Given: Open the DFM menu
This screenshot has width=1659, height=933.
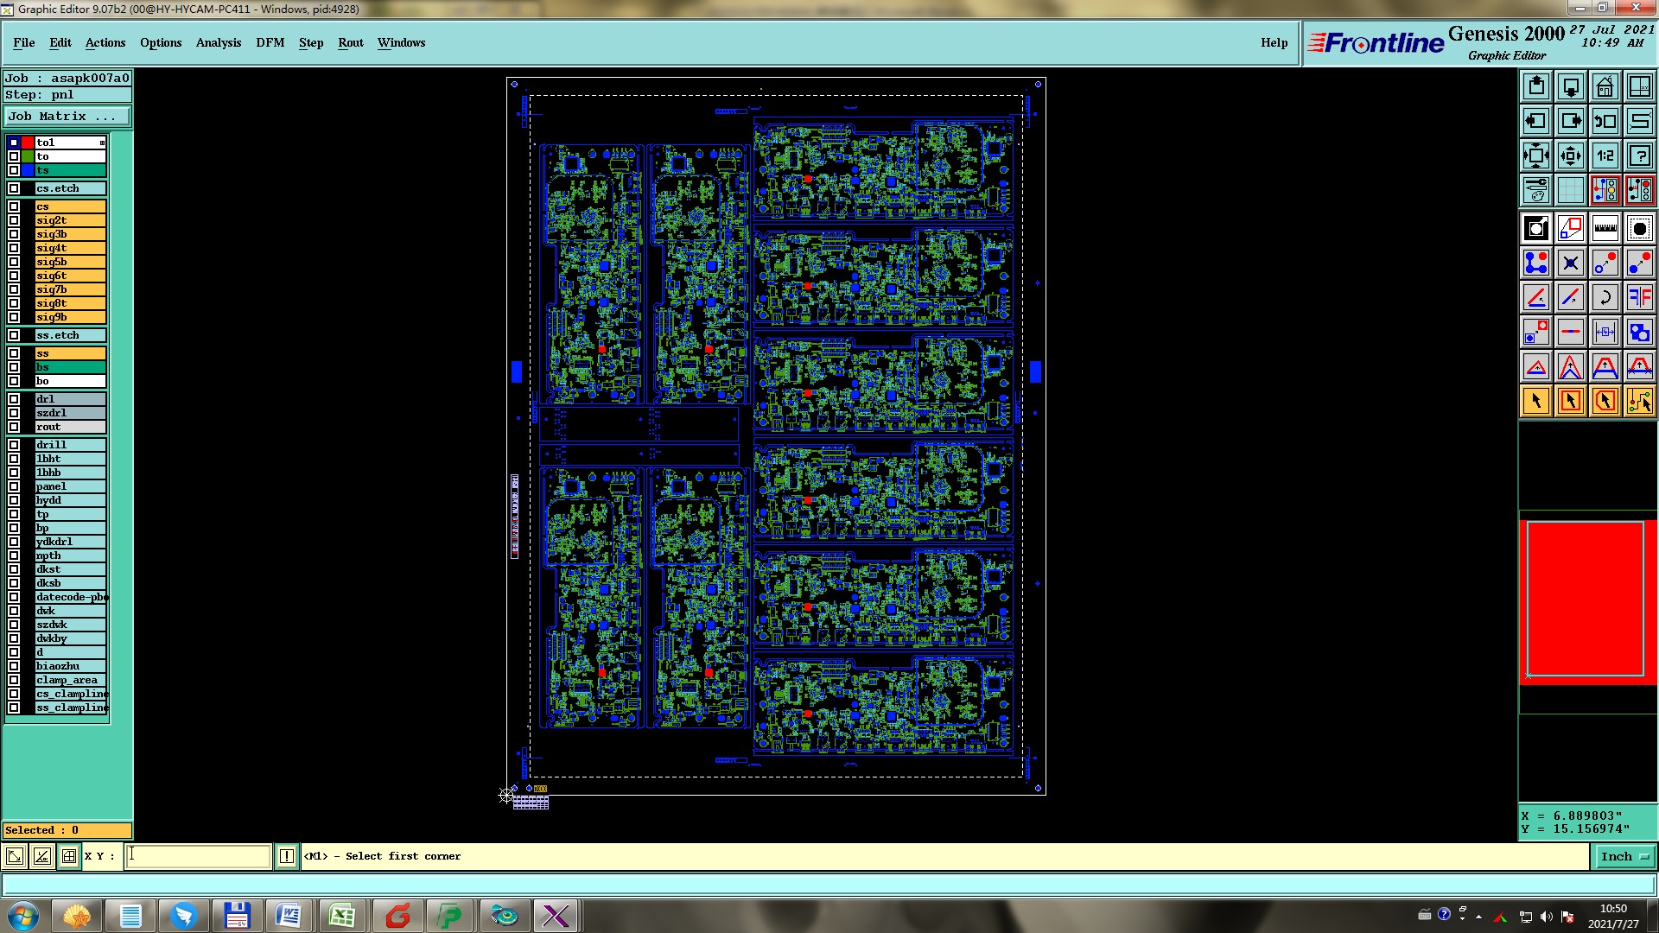Looking at the screenshot, I should [x=270, y=42].
